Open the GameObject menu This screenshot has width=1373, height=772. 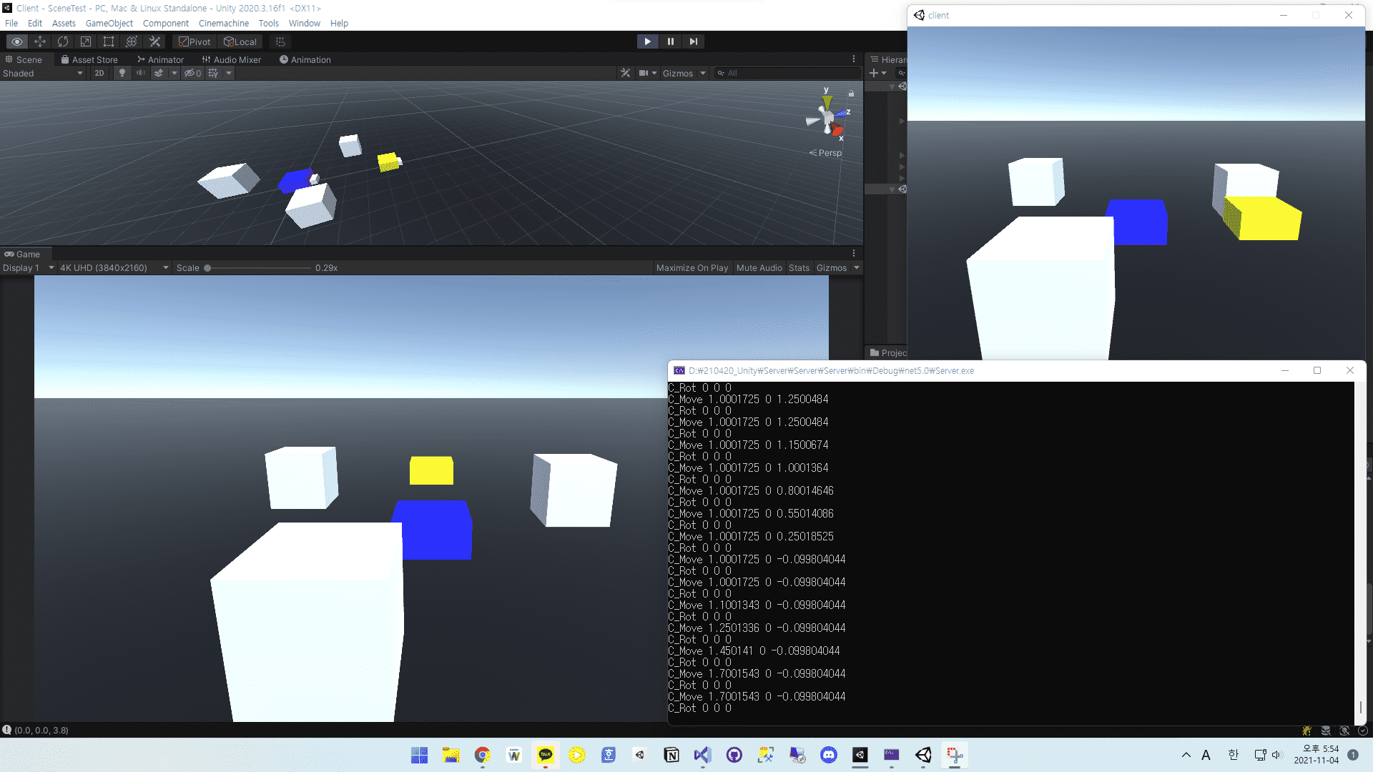[109, 23]
